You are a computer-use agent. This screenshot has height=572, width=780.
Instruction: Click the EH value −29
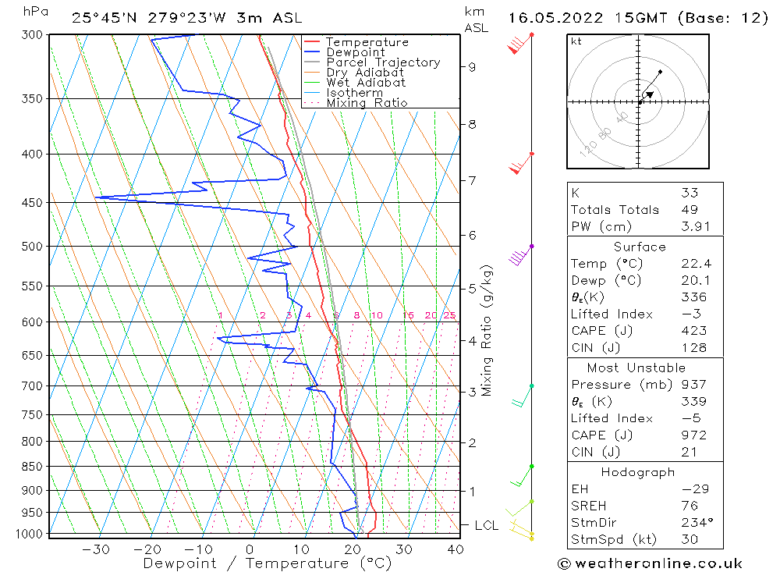coord(696,489)
